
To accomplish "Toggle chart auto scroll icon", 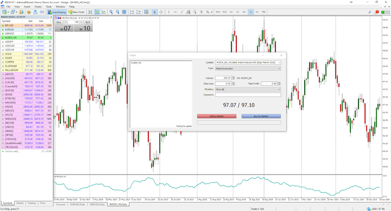I will point(132,12).
